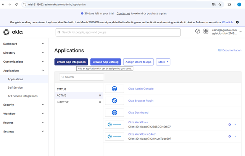The image size is (245, 156).
Task: Focus the applications list Search box
Action: click(81, 77)
